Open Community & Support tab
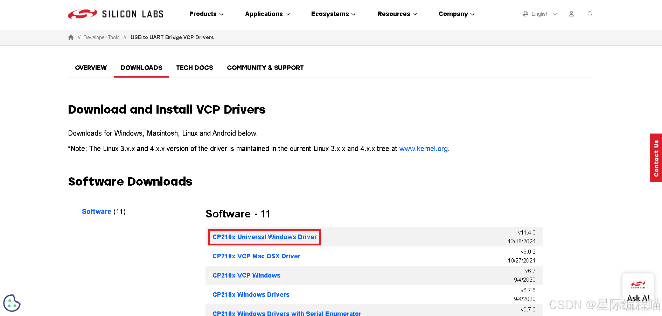This screenshot has height=316, width=662. pos(265,68)
